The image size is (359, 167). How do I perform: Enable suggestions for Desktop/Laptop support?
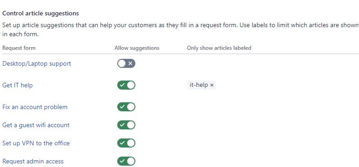pyautogui.click(x=126, y=63)
